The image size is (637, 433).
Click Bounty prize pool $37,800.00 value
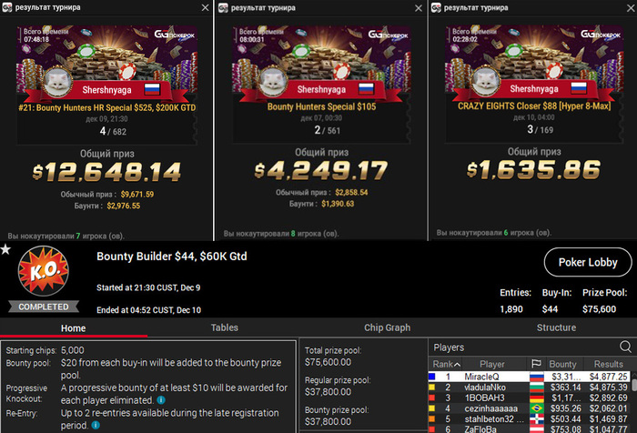pyautogui.click(x=328, y=421)
